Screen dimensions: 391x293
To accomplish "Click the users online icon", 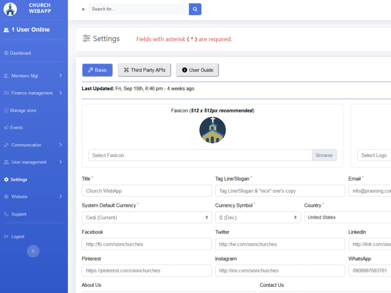I will tap(6, 30).
